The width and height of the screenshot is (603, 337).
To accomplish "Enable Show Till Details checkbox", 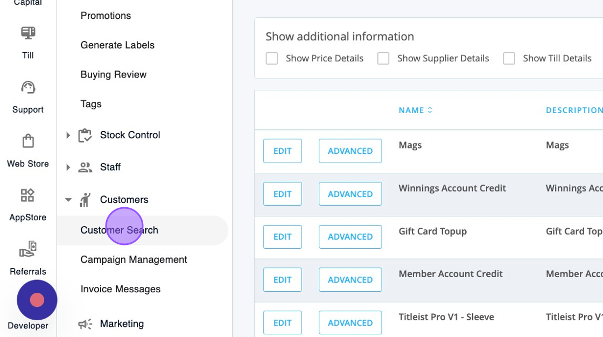I will point(509,59).
